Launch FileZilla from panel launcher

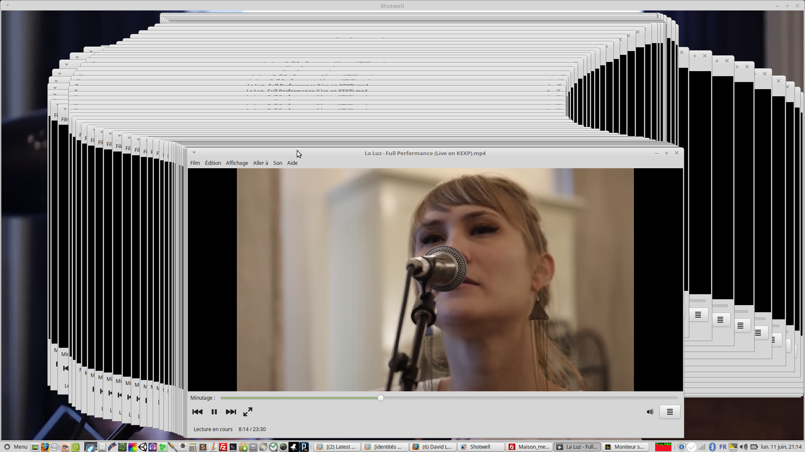point(223,447)
